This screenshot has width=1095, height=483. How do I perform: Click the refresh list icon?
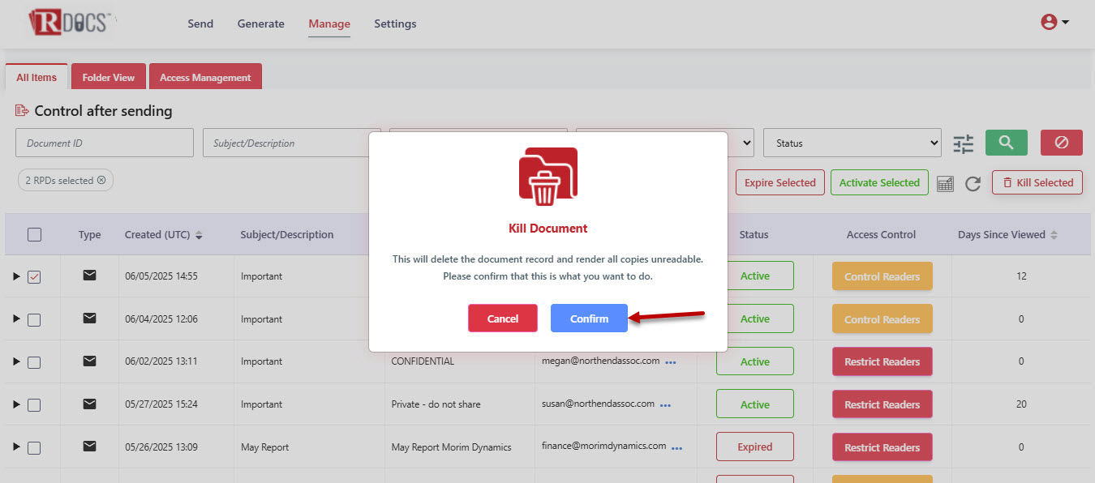click(973, 184)
